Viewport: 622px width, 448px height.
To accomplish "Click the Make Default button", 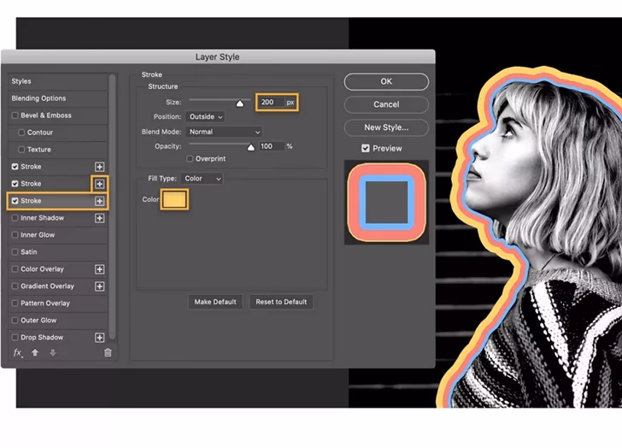I will pos(215,302).
